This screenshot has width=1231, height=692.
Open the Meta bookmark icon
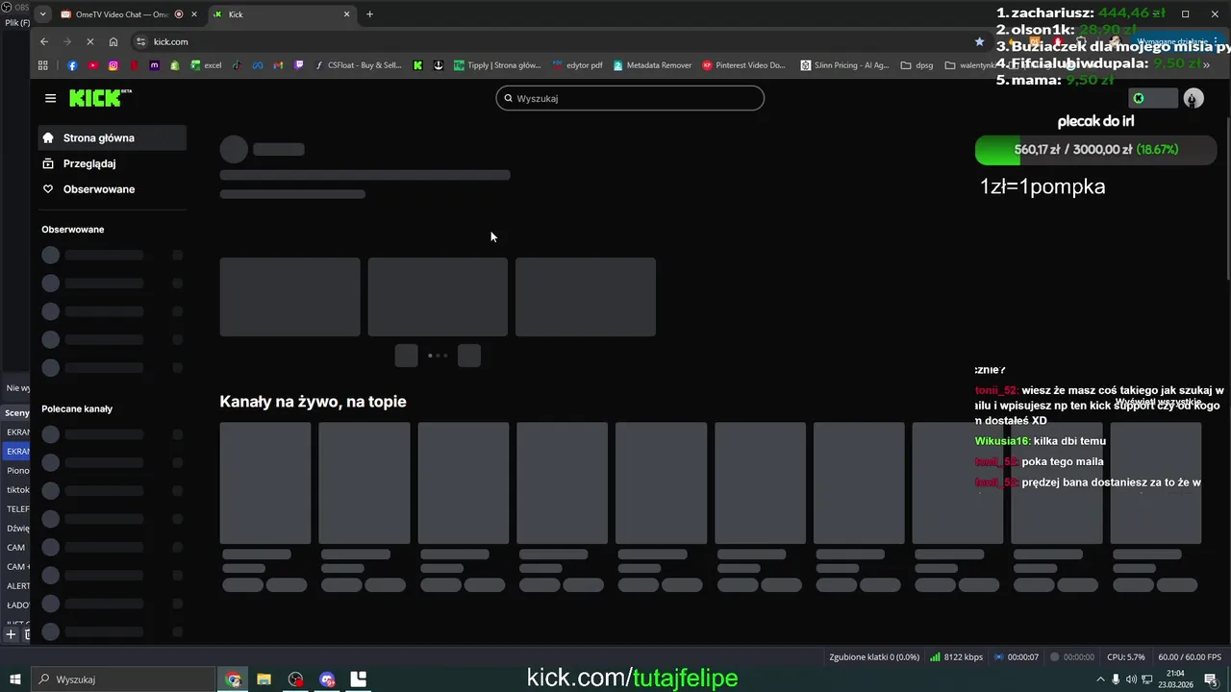tap(258, 65)
